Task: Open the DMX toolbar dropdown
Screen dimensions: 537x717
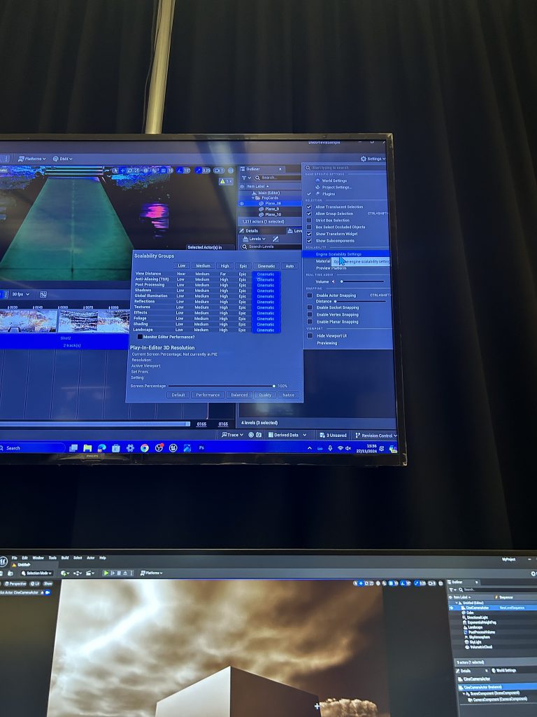Action: click(62, 159)
